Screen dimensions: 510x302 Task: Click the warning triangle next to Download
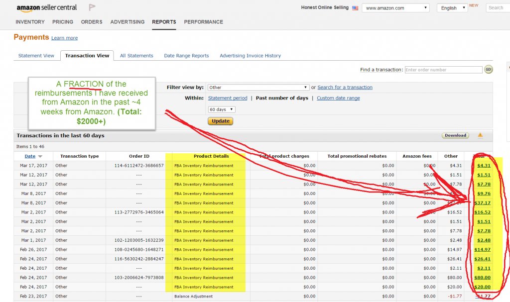click(x=480, y=135)
